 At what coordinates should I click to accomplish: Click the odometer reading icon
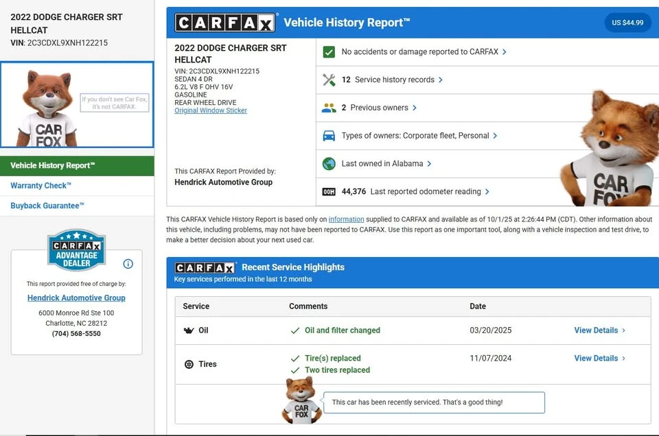click(x=329, y=192)
